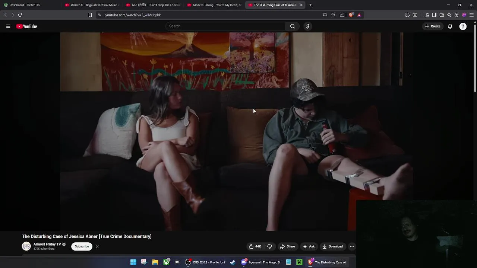The height and width of the screenshot is (268, 477).
Task: Open Brave Rewards triangle icon
Action: 359,15
